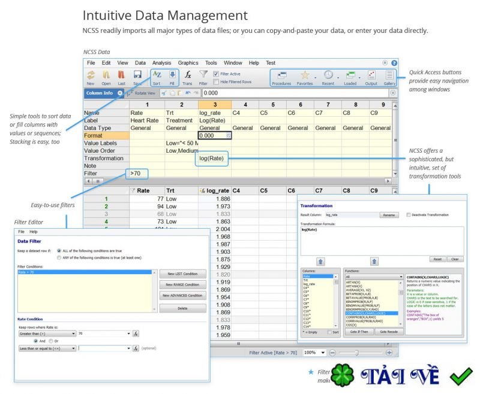
Task: Expand the formula bar chevron button
Action: pos(393,93)
